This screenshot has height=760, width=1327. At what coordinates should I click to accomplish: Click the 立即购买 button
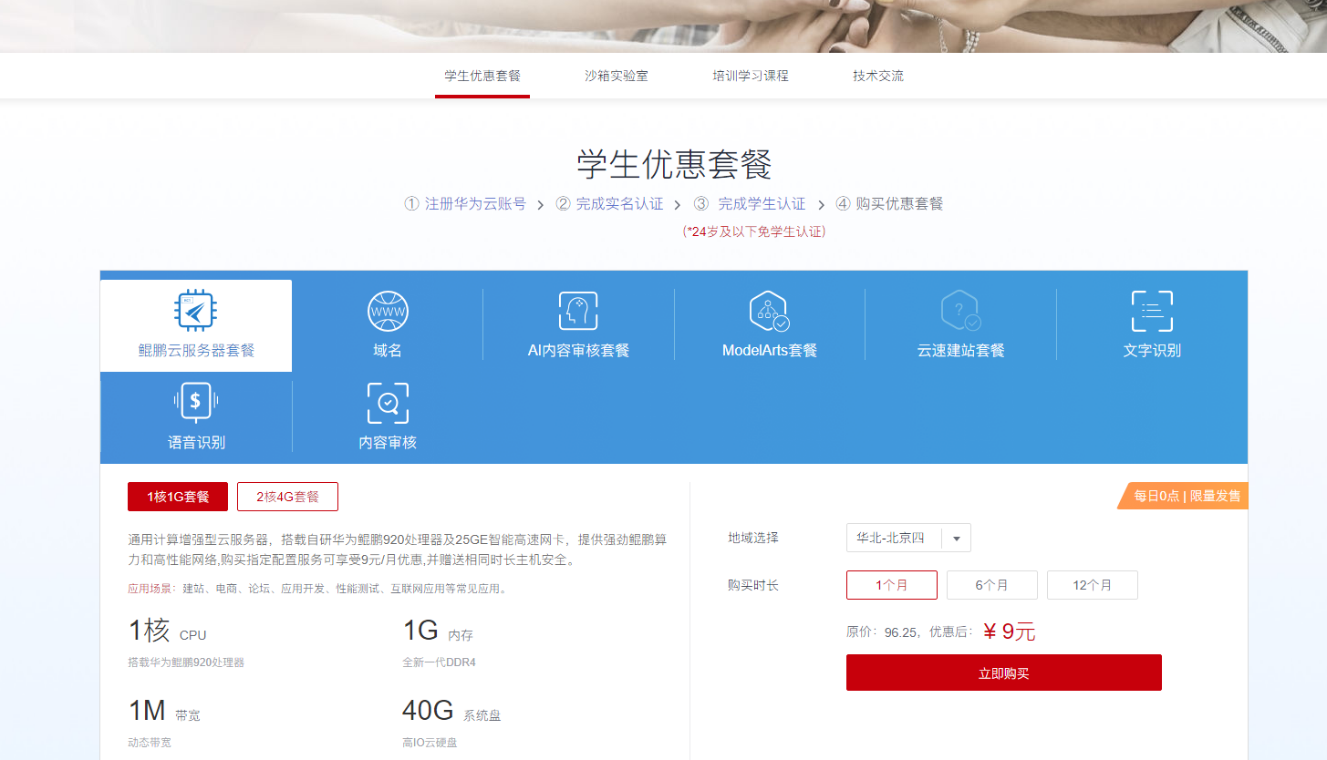click(x=1003, y=673)
